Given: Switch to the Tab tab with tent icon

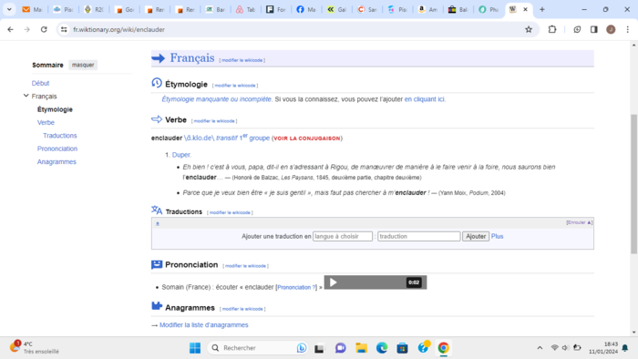Looking at the screenshot, I should (x=245, y=9).
